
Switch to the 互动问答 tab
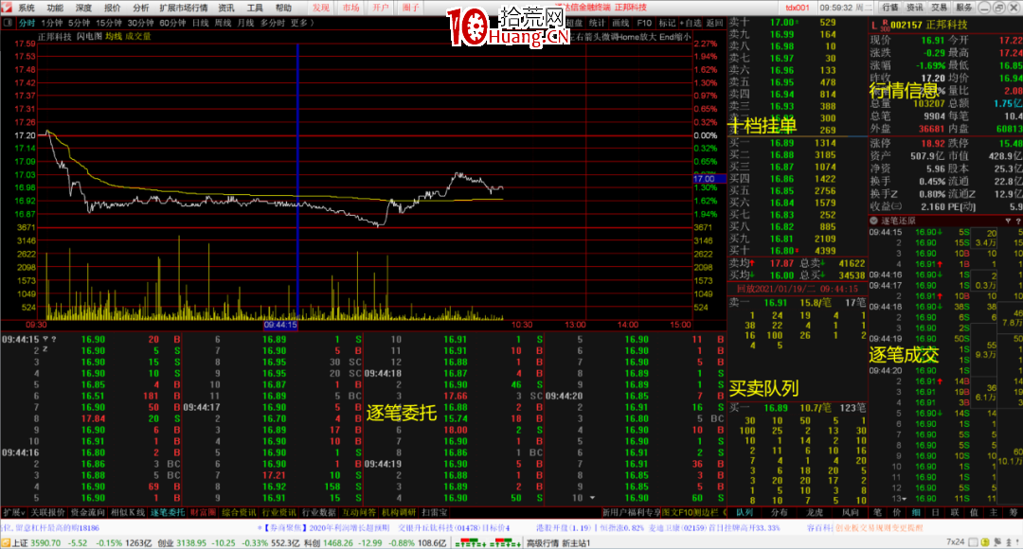[x=359, y=513]
